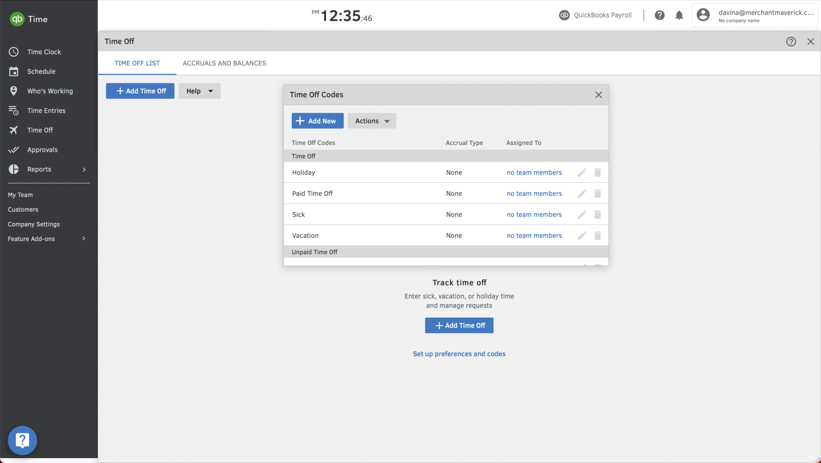Select the Time Off List tab
Screen dimensions: 821x463
[137, 63]
